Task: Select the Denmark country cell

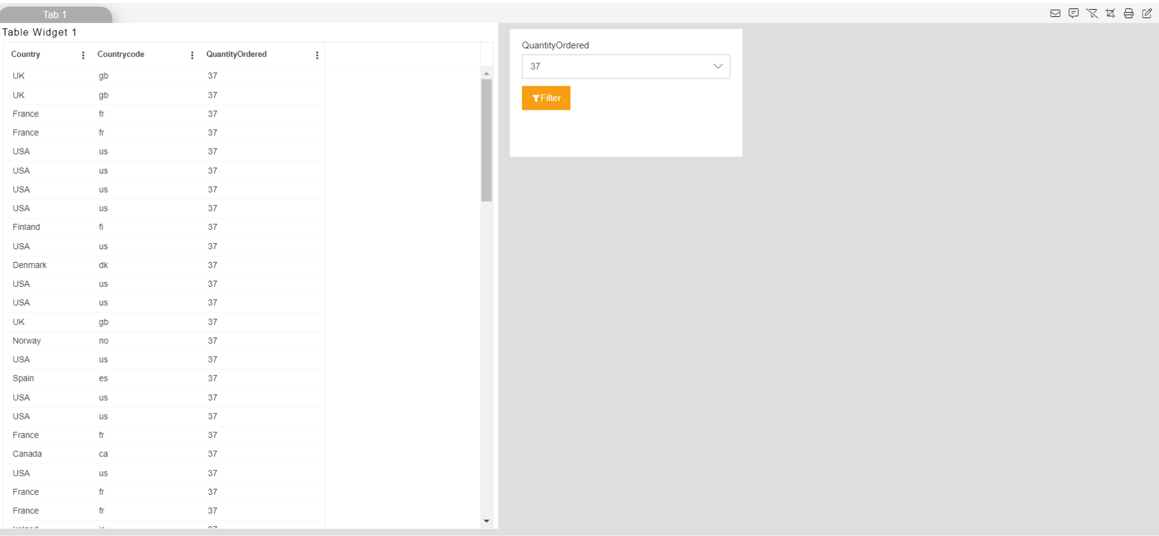Action: point(30,265)
